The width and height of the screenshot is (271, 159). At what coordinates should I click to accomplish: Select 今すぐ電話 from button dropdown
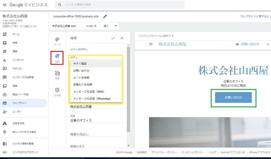click(96, 64)
